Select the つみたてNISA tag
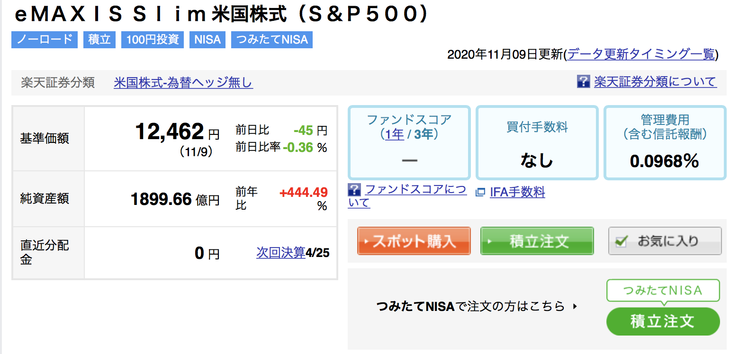This screenshot has width=739, height=354. (272, 39)
